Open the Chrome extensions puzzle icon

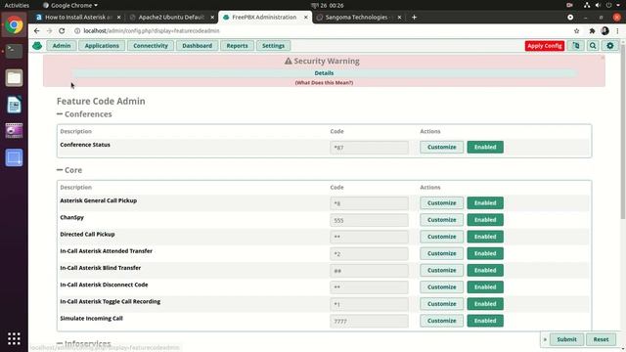592,30
